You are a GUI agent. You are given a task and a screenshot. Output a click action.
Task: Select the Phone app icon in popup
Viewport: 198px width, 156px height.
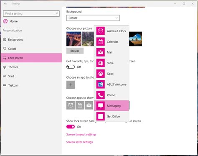click(x=100, y=95)
